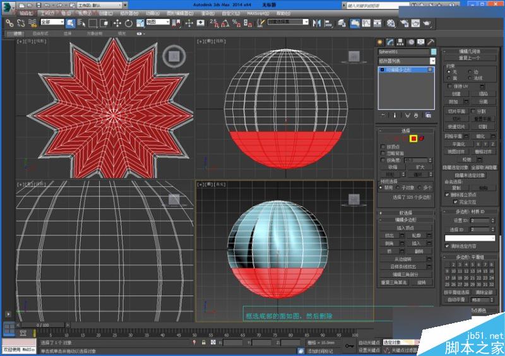Select the Polygon sub-object level icon

click(x=413, y=138)
